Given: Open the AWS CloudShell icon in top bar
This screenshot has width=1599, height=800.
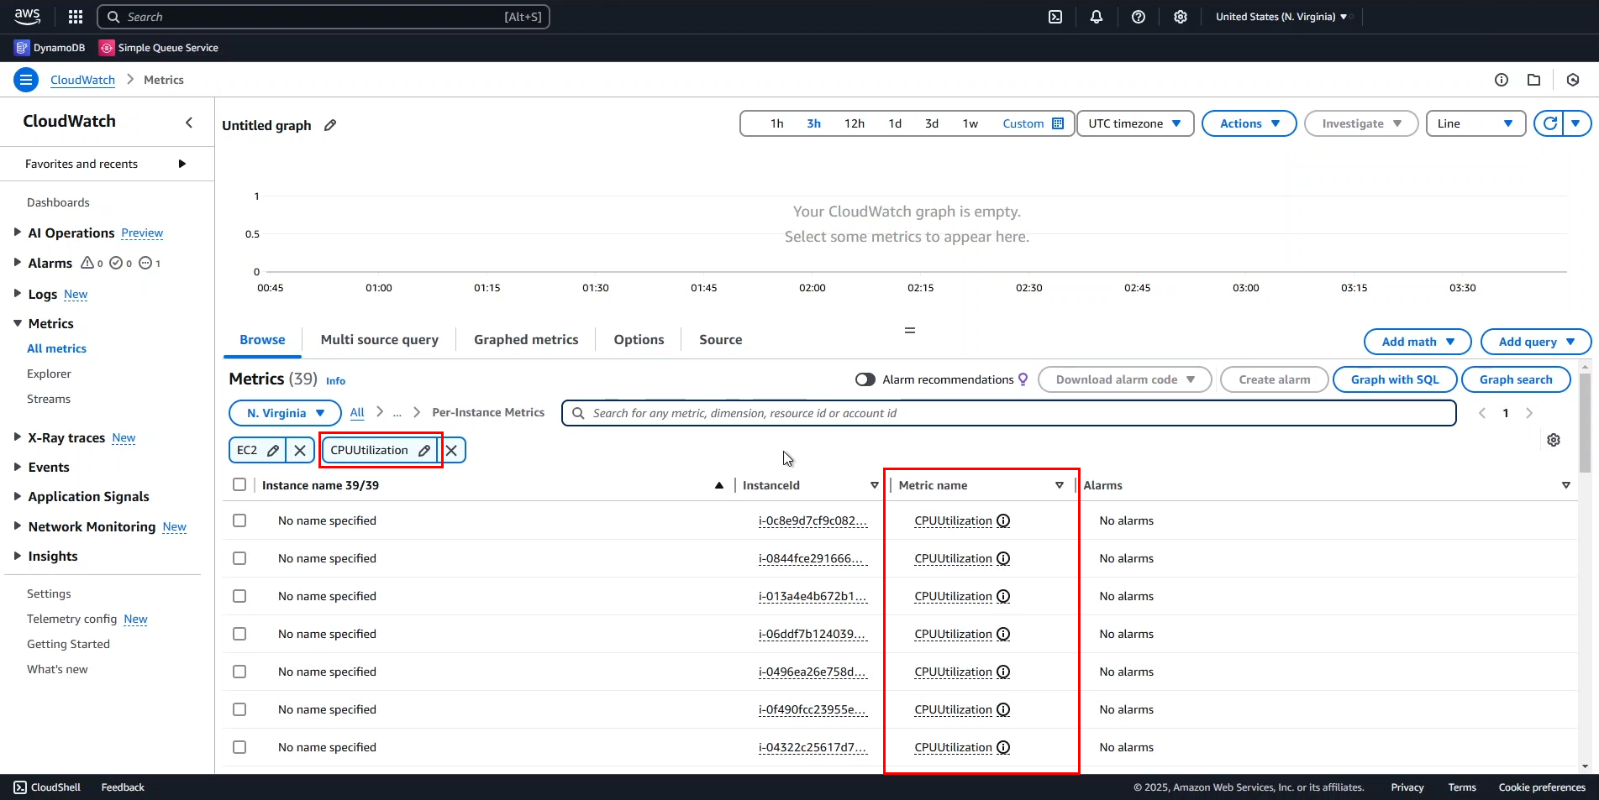Looking at the screenshot, I should click(1055, 17).
